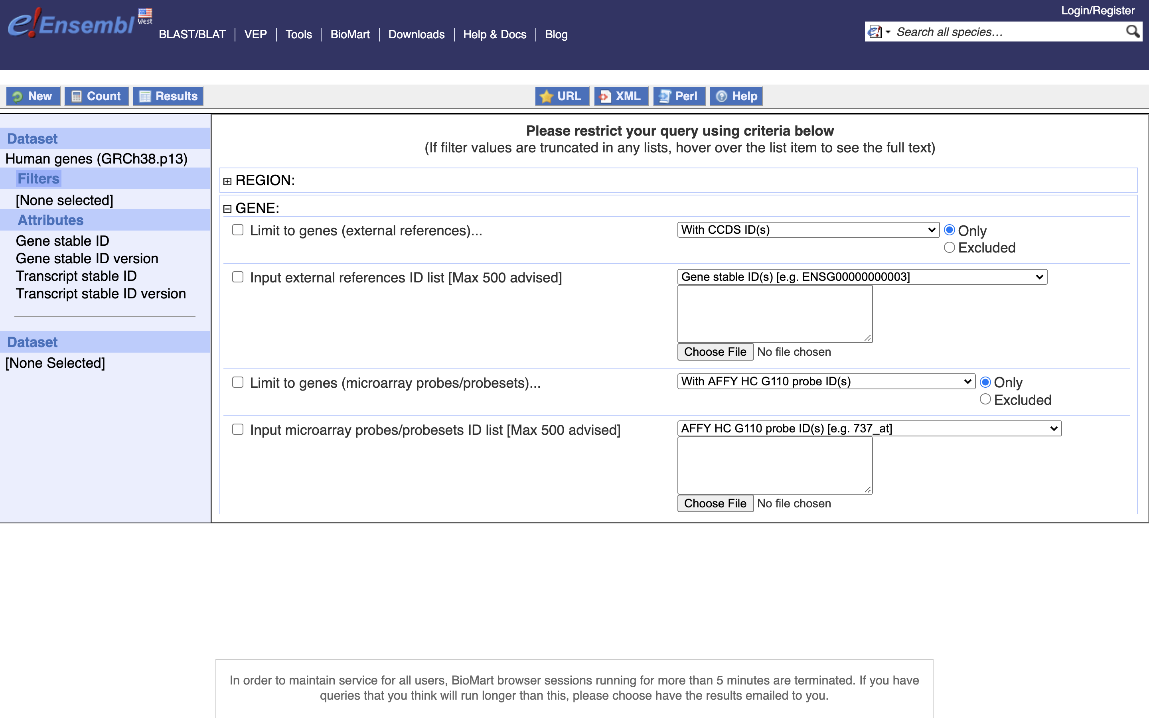Click the XML export button

coord(620,97)
